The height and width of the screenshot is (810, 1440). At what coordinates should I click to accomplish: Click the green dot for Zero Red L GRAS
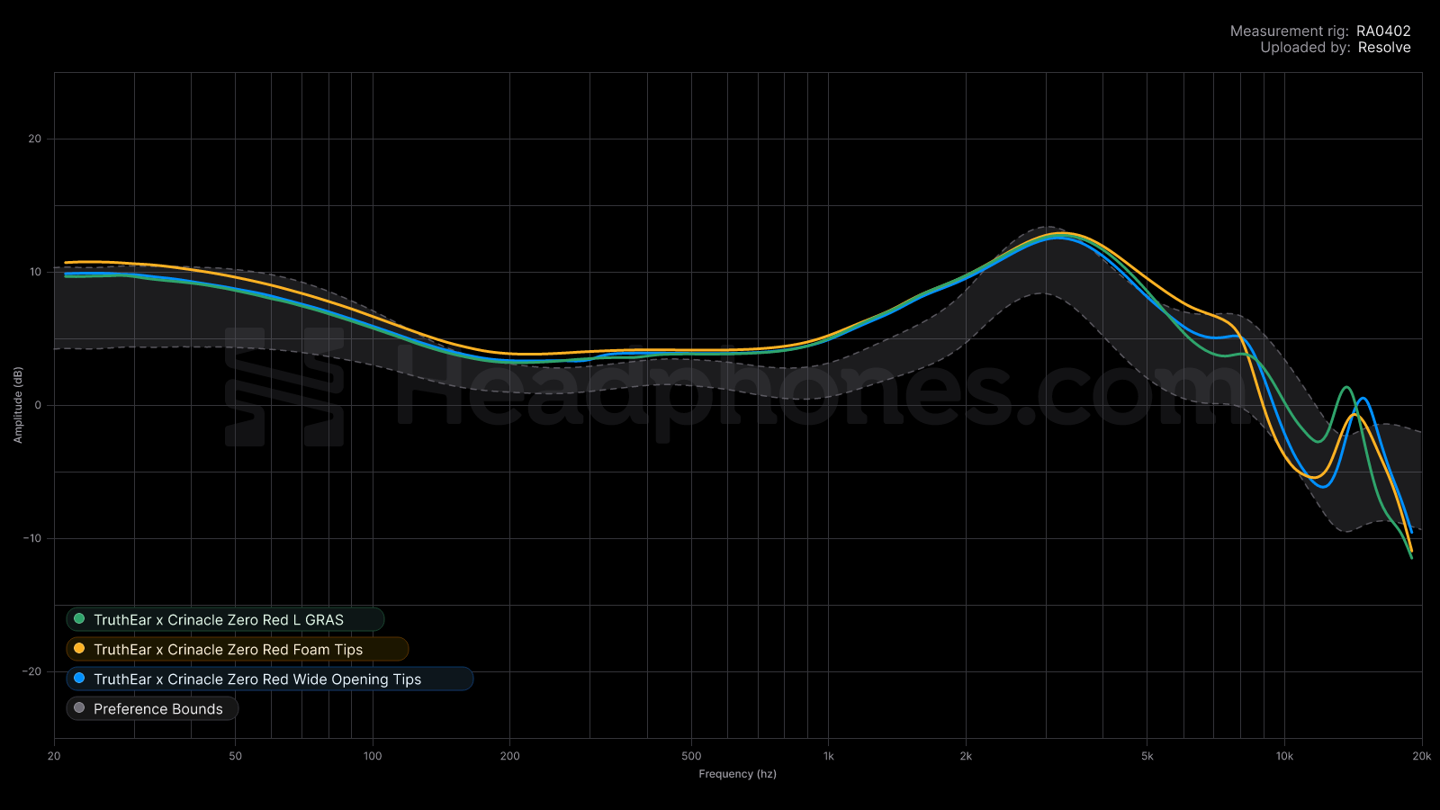pos(79,619)
